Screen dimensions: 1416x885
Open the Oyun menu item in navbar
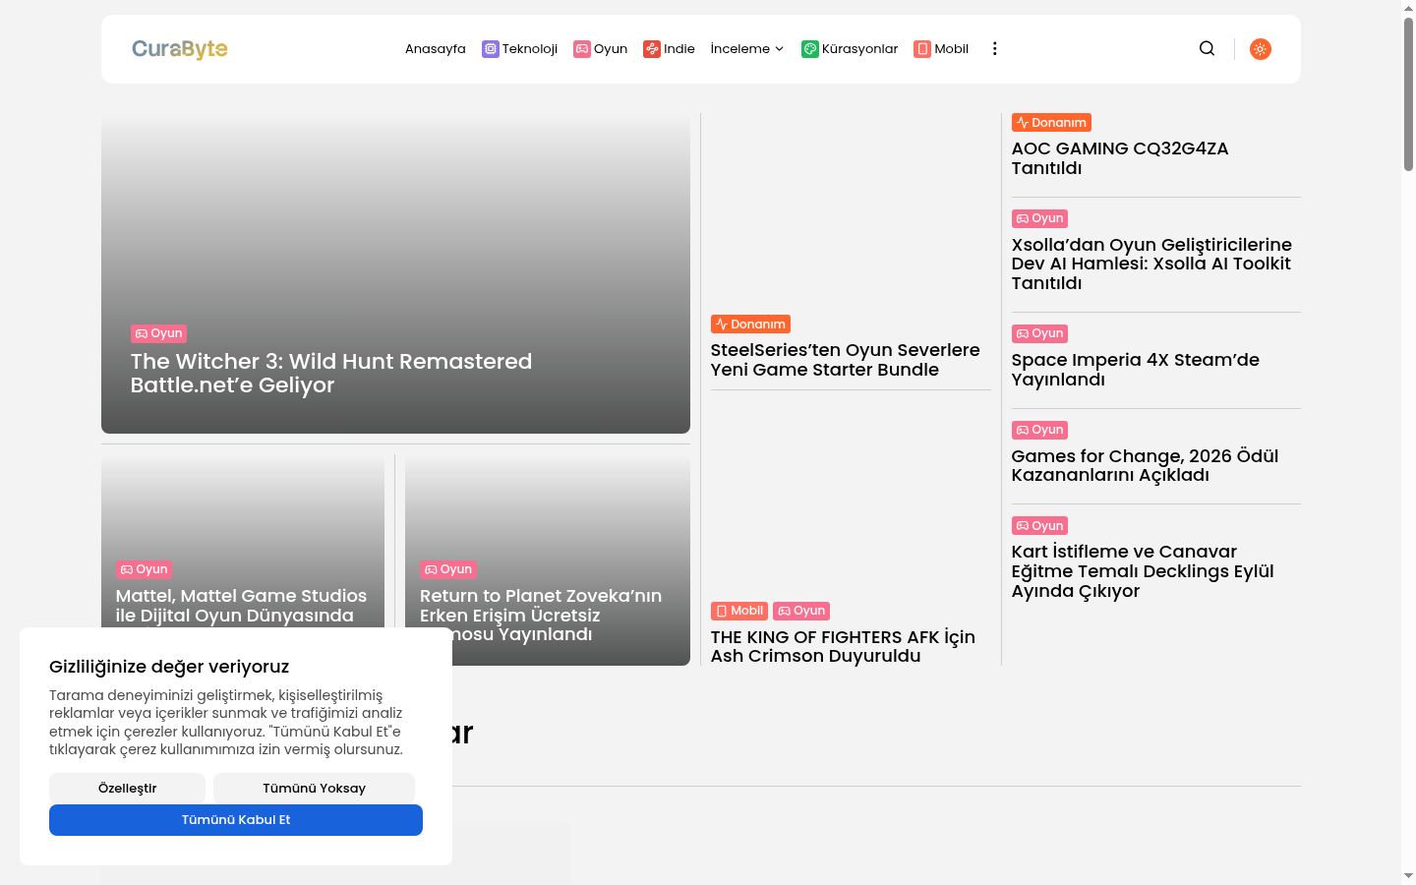[x=600, y=49]
